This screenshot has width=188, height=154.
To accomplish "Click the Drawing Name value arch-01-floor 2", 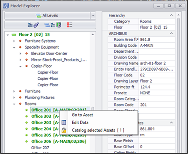I will pyautogui.click(x=153, y=63).
